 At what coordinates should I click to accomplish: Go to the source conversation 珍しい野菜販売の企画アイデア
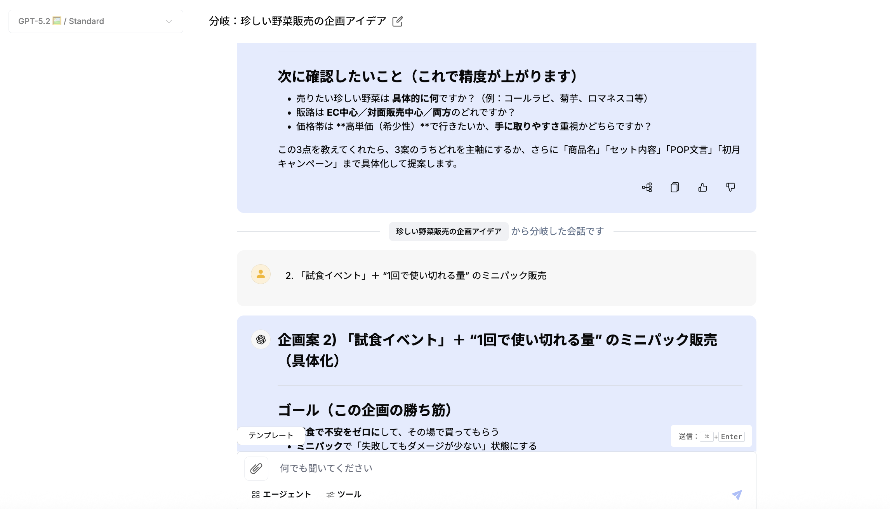click(449, 232)
